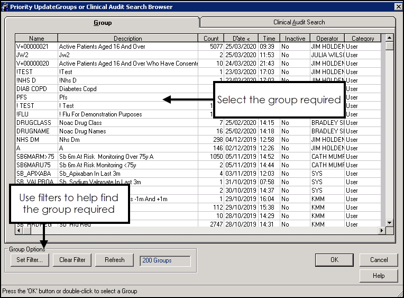Sort by the Date column header
404x298 pixels.
click(241, 39)
